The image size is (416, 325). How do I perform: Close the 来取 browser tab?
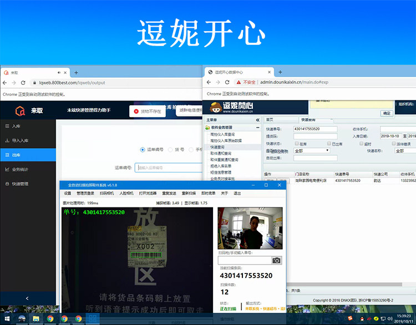(65, 73)
